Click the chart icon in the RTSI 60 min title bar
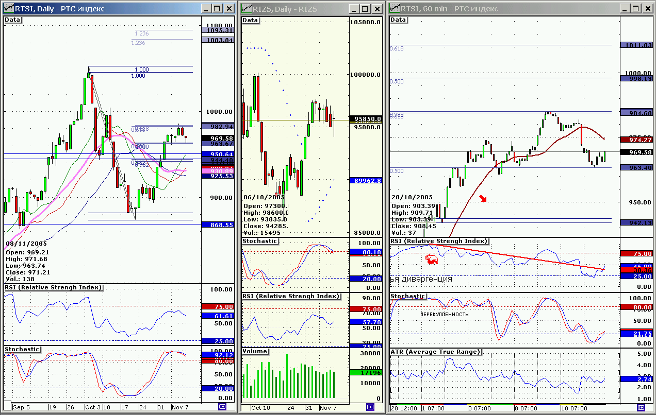Image resolution: width=656 pixels, height=415 pixels. coord(395,8)
